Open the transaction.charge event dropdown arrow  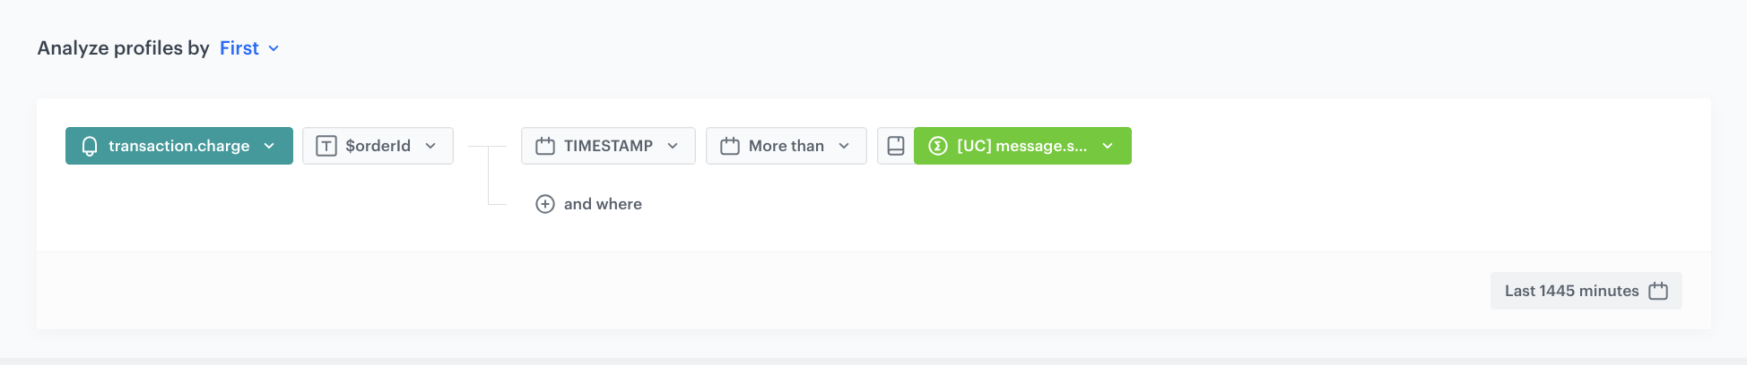coord(269,146)
